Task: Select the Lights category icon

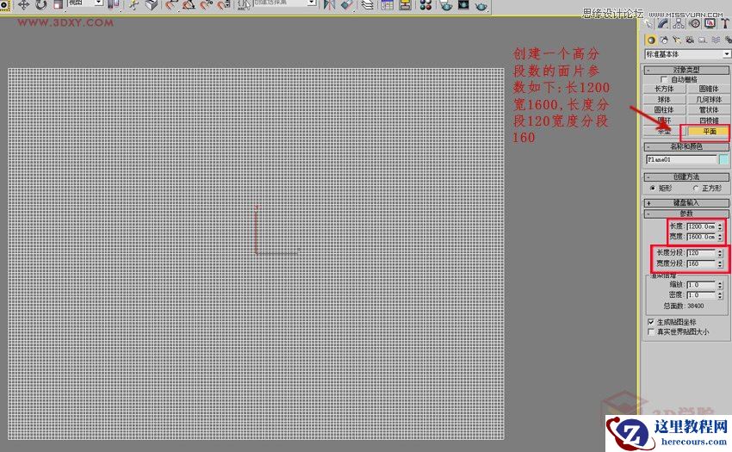Action: (676, 40)
